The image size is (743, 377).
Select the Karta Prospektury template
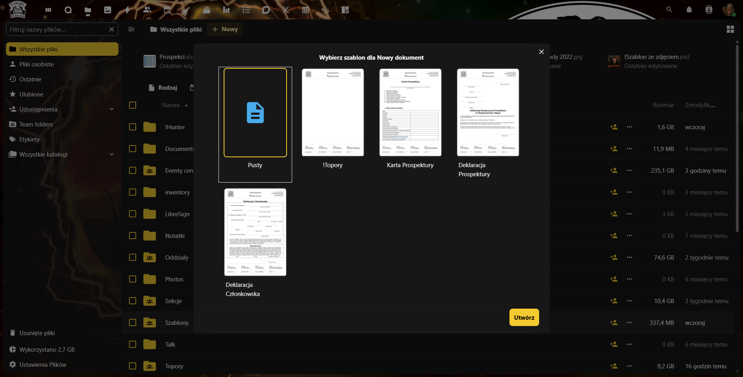click(410, 113)
